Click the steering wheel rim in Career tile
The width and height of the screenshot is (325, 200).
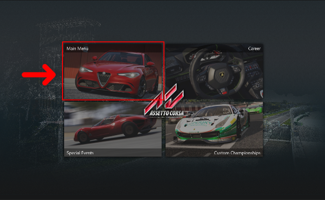(193, 67)
